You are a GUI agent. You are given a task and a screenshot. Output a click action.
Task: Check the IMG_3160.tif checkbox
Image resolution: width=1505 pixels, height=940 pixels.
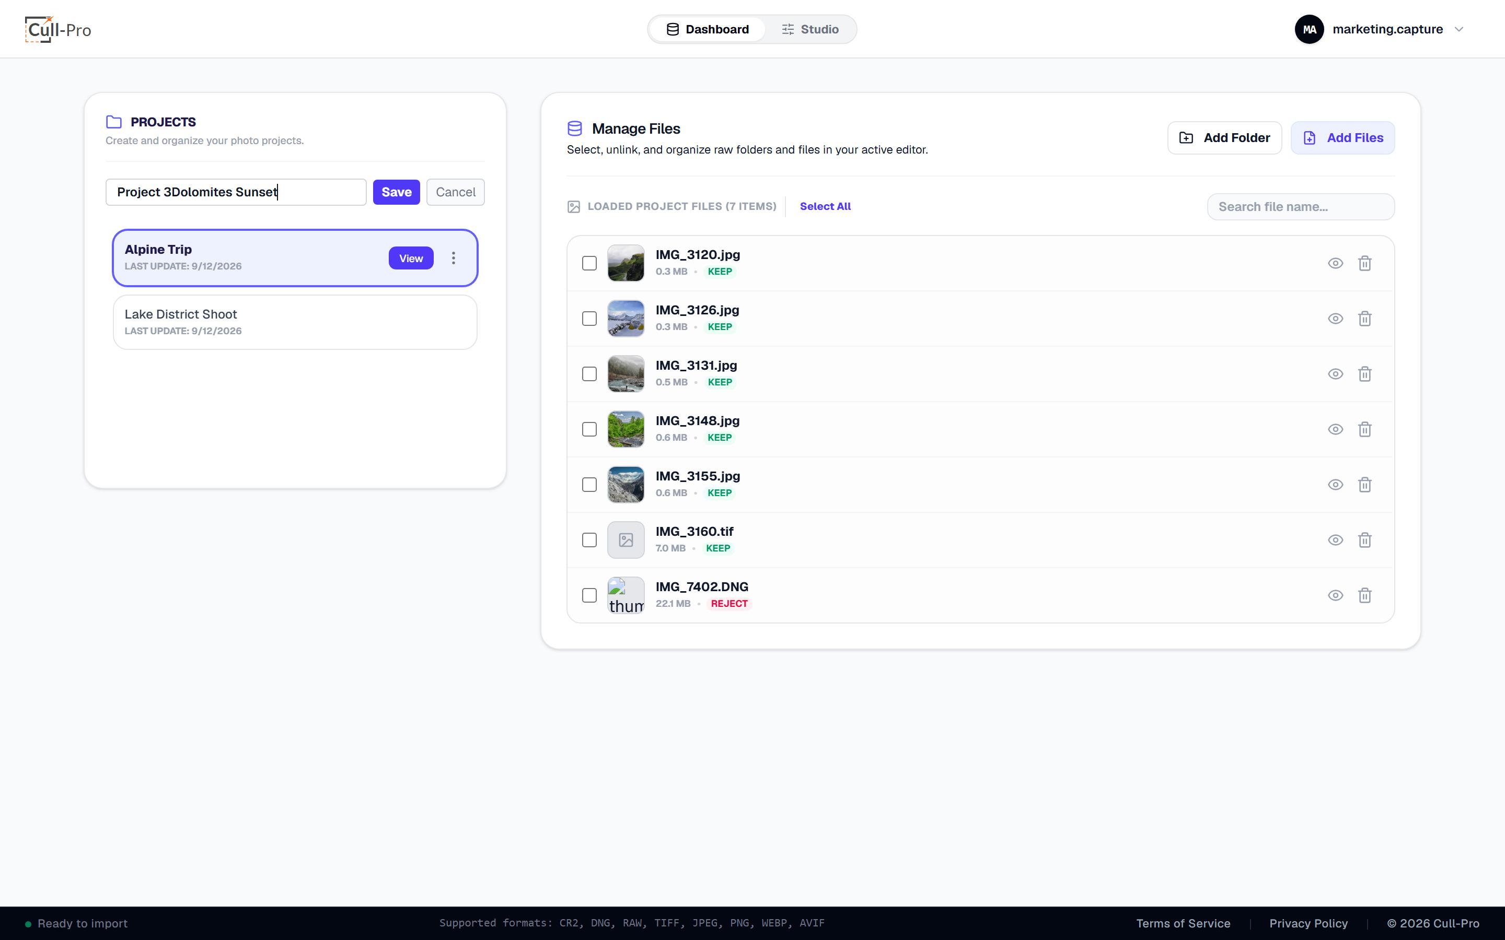(589, 539)
